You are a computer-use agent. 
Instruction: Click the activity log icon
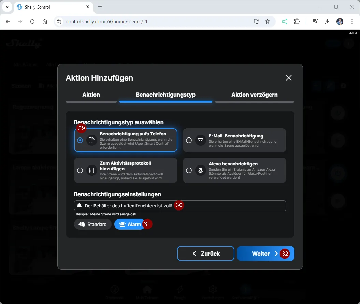(x=91, y=170)
